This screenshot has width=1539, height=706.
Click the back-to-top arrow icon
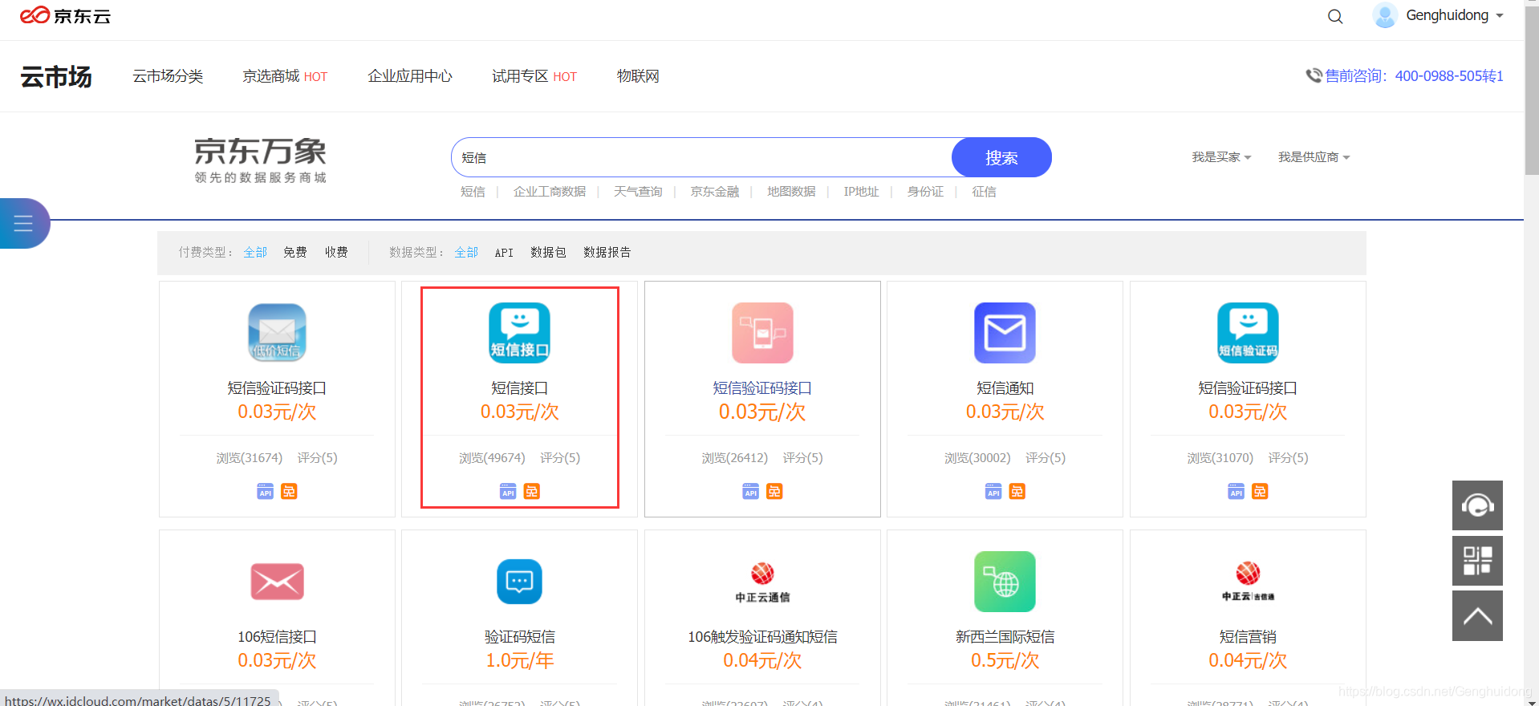click(1477, 616)
